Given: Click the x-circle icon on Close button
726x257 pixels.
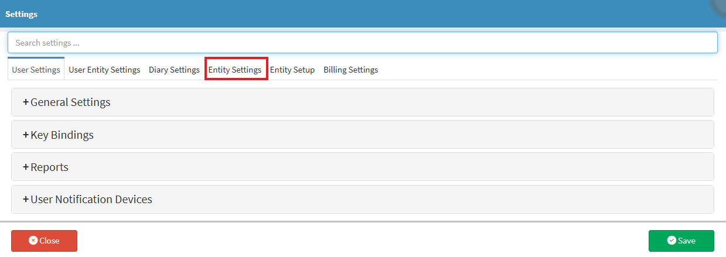Looking at the screenshot, I should tap(33, 241).
